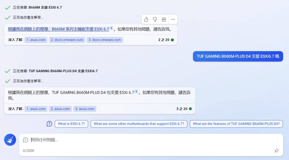Click citation superscript 1 in second answer
Viewport: 289px width, 160px height.
(136, 91)
